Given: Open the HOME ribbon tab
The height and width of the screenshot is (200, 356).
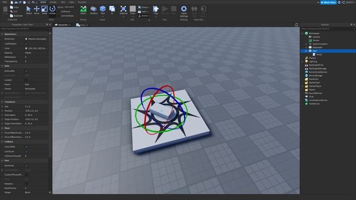Looking at the screenshot, I should [43, 2].
